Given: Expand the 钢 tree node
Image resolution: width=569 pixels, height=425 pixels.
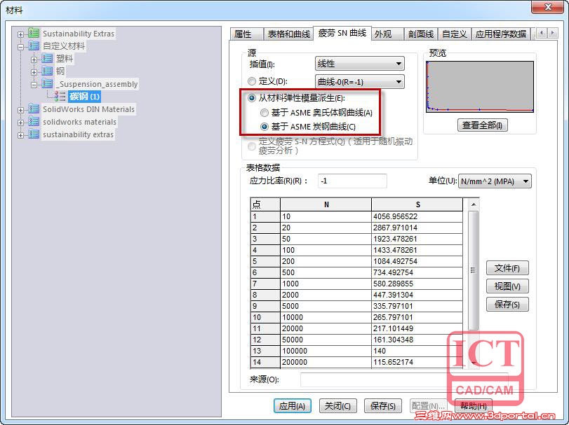Looking at the screenshot, I should pos(34,72).
